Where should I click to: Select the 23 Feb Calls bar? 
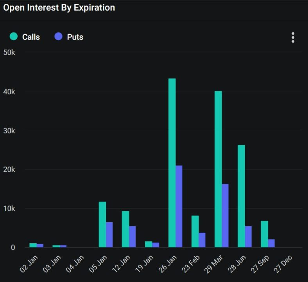click(x=195, y=232)
